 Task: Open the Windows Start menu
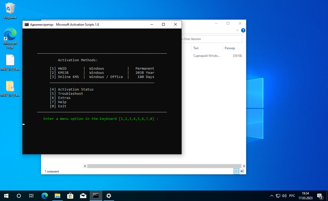click(x=6, y=196)
